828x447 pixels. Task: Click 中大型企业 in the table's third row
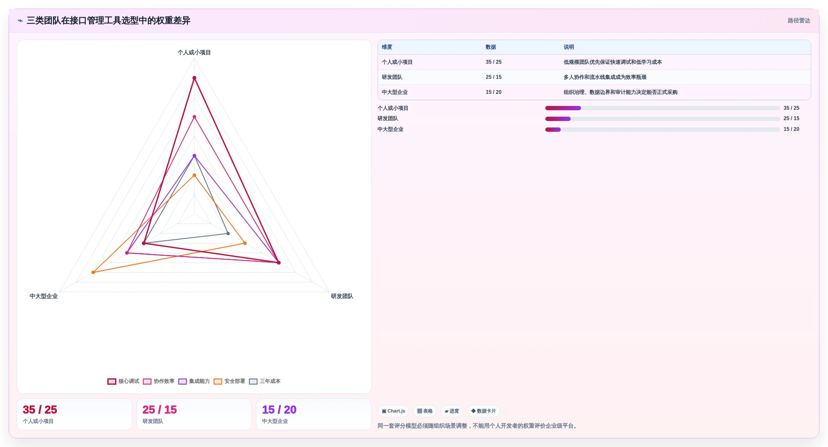(x=395, y=92)
